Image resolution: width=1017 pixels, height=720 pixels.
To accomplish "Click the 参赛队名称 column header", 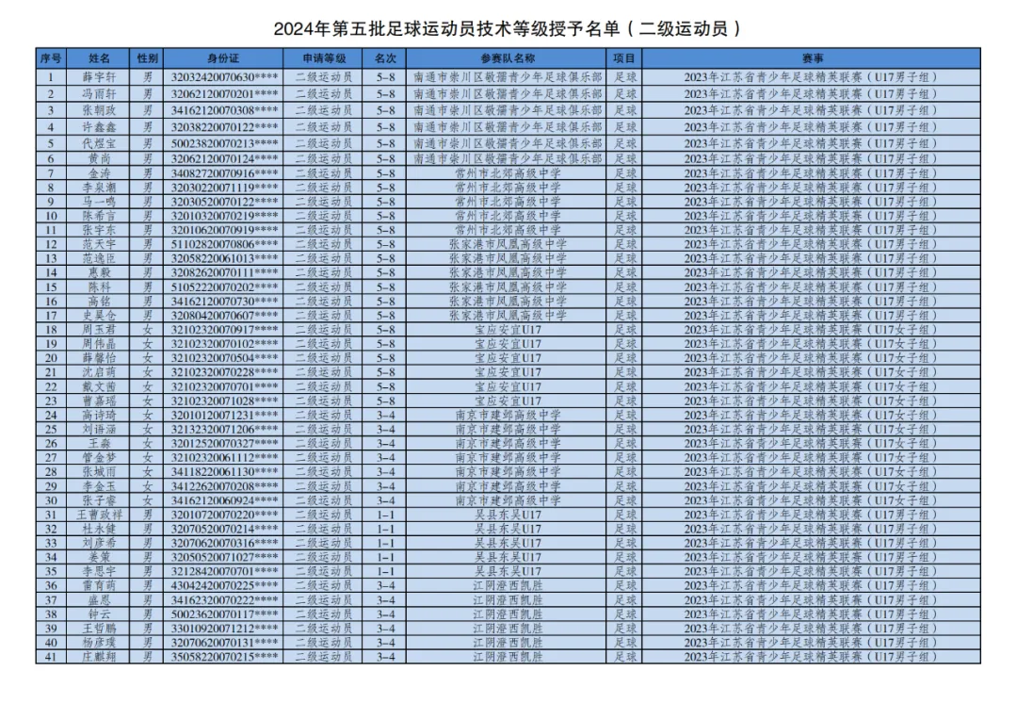I will (x=508, y=57).
